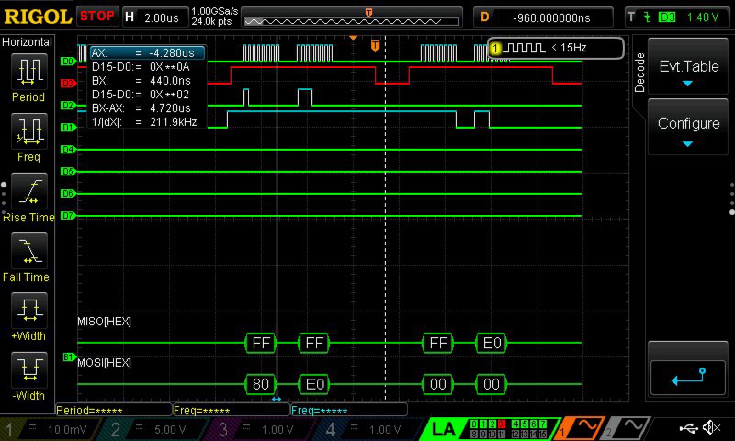Click the RIGOL logo
Viewport: 735px width, 441px height.
click(x=38, y=17)
